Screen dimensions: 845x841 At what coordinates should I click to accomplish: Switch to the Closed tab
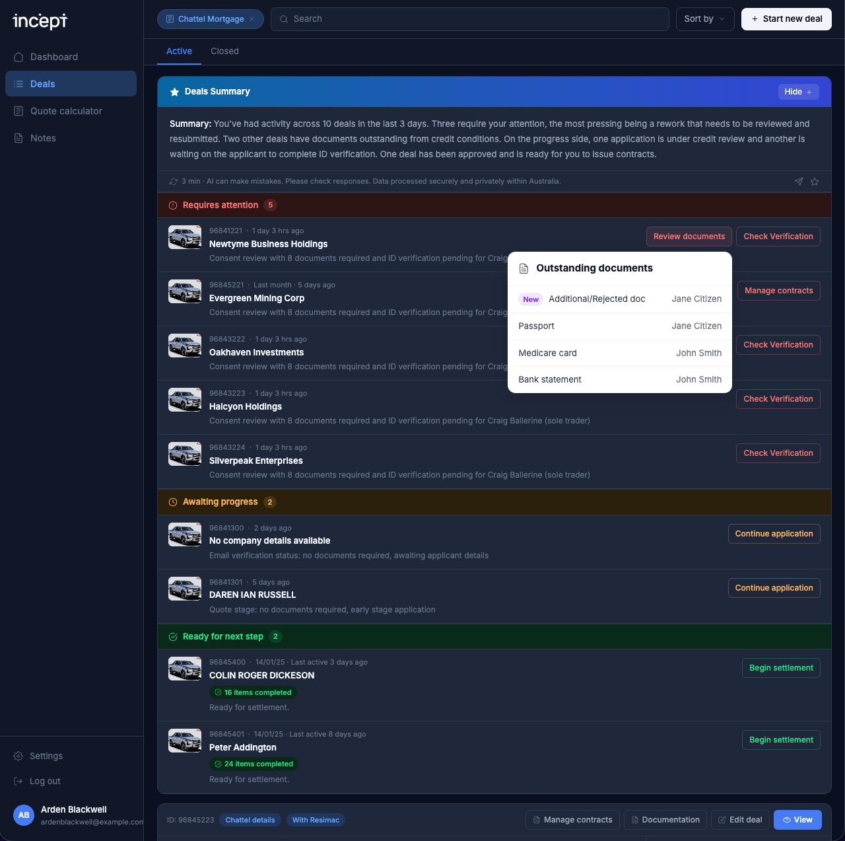(224, 51)
